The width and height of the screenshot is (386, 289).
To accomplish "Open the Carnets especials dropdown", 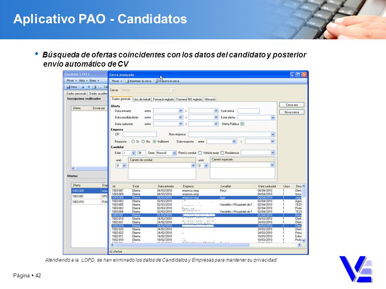I will 272,165.
